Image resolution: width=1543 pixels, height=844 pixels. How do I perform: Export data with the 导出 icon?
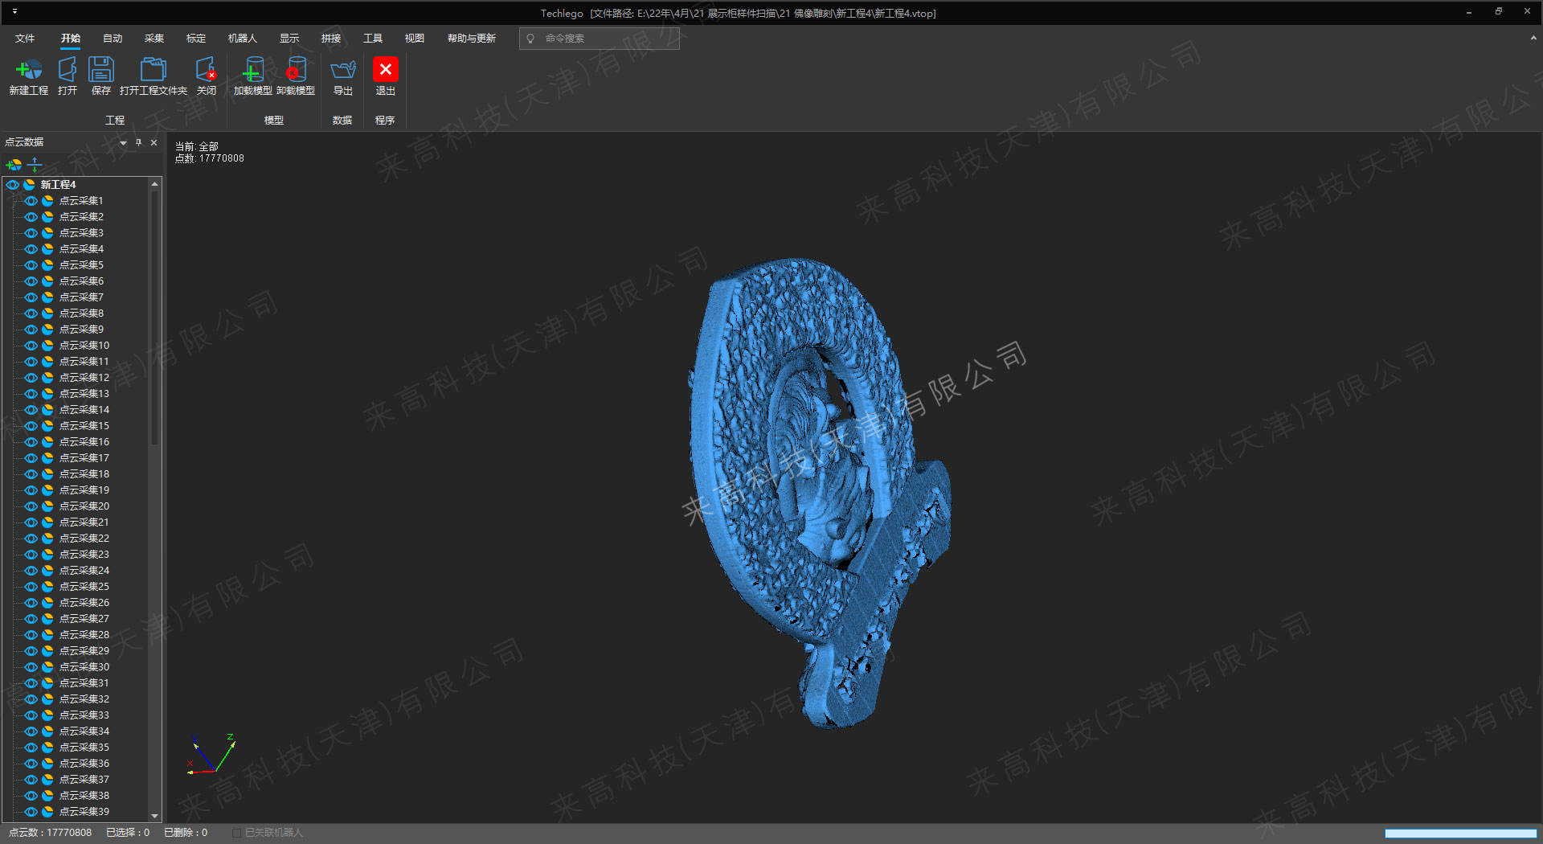pyautogui.click(x=343, y=71)
